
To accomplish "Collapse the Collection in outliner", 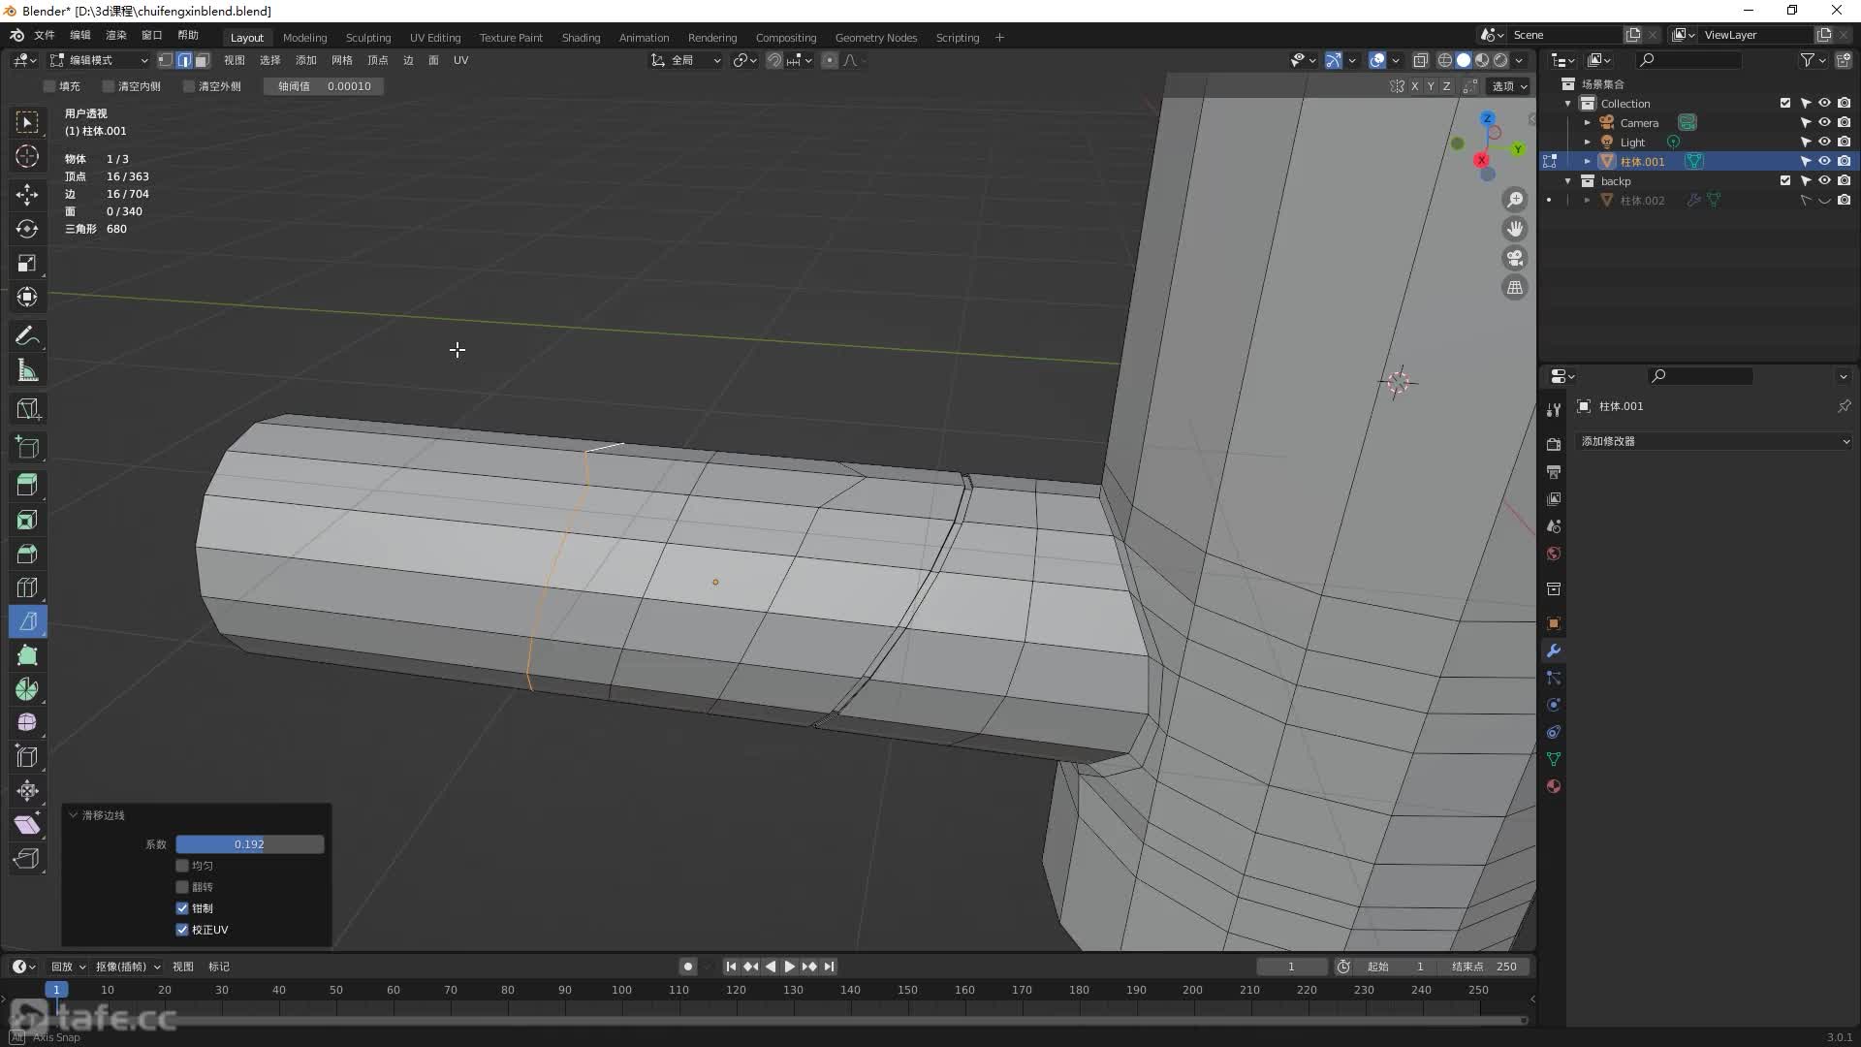I will click(1568, 104).
